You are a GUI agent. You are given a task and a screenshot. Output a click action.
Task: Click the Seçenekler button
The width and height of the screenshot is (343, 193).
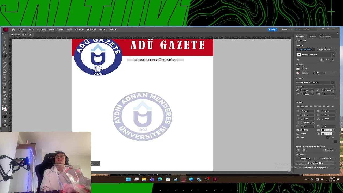329,150
